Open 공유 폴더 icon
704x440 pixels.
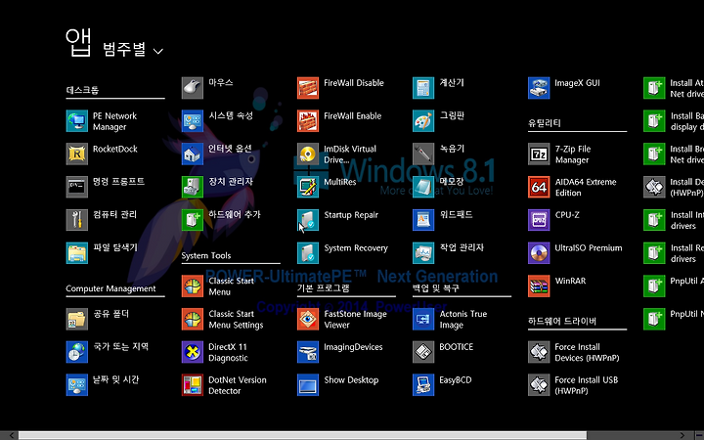tap(77, 319)
